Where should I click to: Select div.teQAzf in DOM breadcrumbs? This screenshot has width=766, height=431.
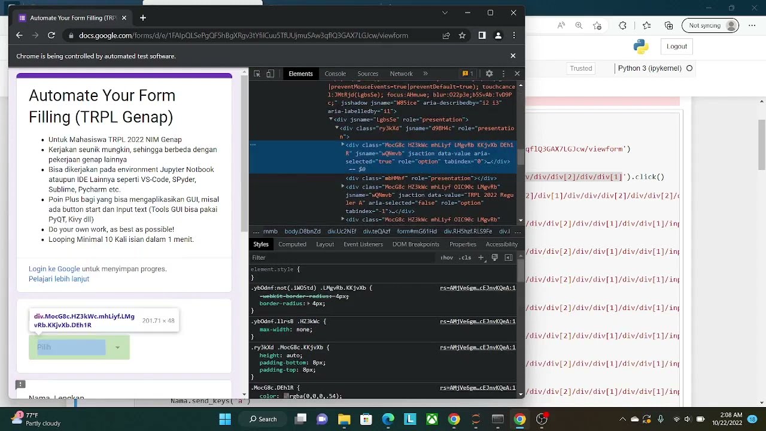tap(376, 231)
